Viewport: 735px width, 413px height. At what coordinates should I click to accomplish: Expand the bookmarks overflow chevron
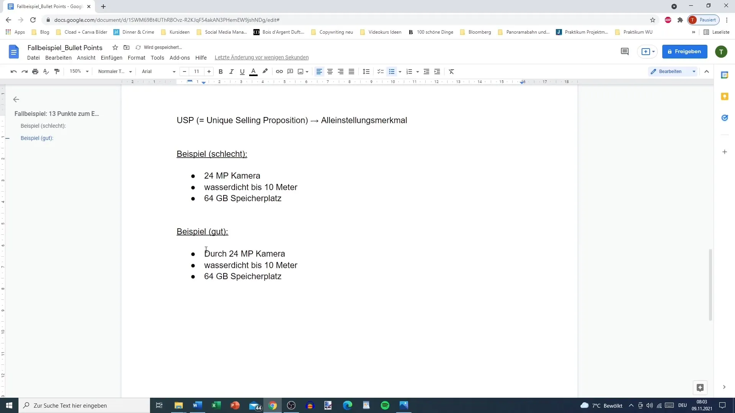coord(693,32)
